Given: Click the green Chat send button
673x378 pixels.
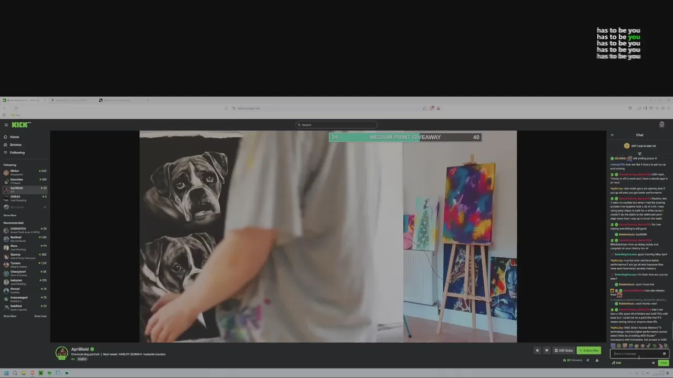Looking at the screenshot, I should (664, 363).
